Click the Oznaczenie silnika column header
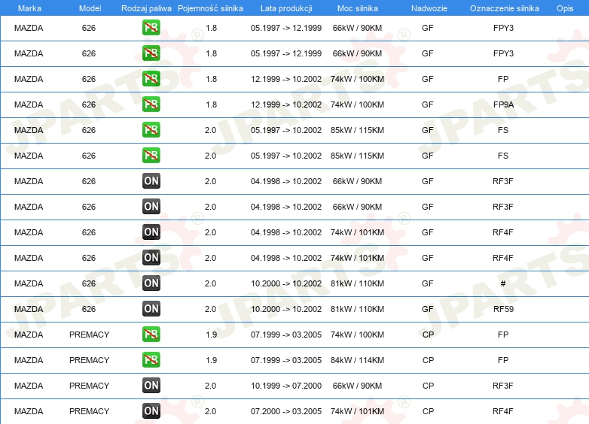The width and height of the screenshot is (589, 424). pyautogui.click(x=504, y=8)
